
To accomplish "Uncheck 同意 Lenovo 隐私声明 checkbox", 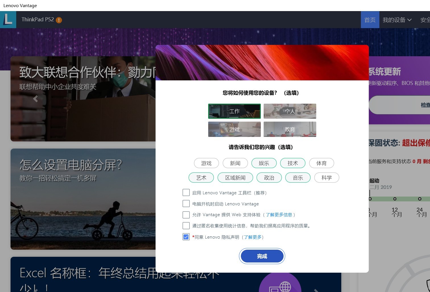I will [186, 237].
